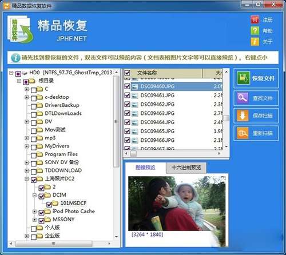Click the image icon beside DSC09463.JPG
Screen dimensions: 286x255
pyautogui.click(x=135, y=114)
